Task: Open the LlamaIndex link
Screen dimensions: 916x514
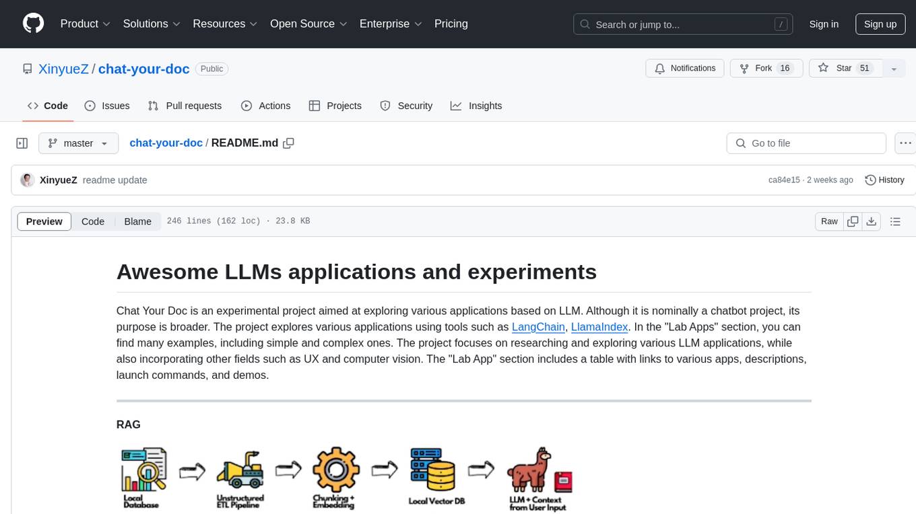Action: [x=599, y=327]
